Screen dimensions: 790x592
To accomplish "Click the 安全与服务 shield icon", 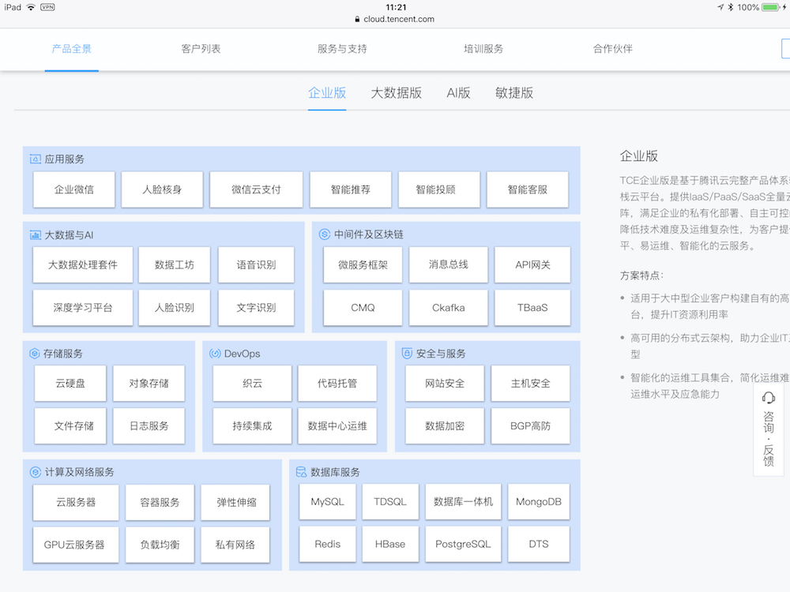I will (x=407, y=354).
